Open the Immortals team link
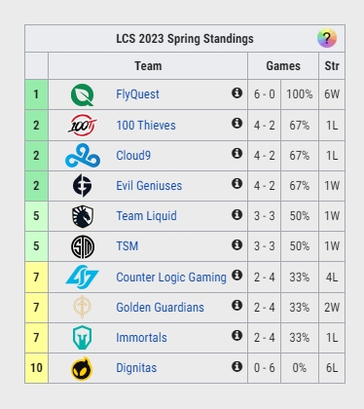 pos(141,338)
